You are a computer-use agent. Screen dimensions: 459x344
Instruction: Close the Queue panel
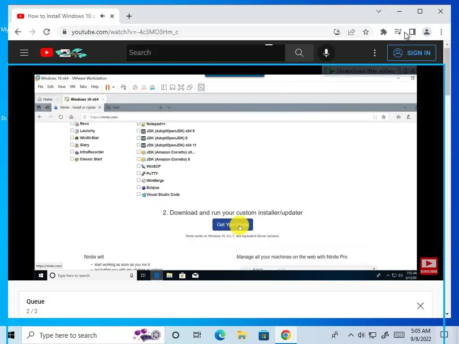pyautogui.click(x=420, y=306)
